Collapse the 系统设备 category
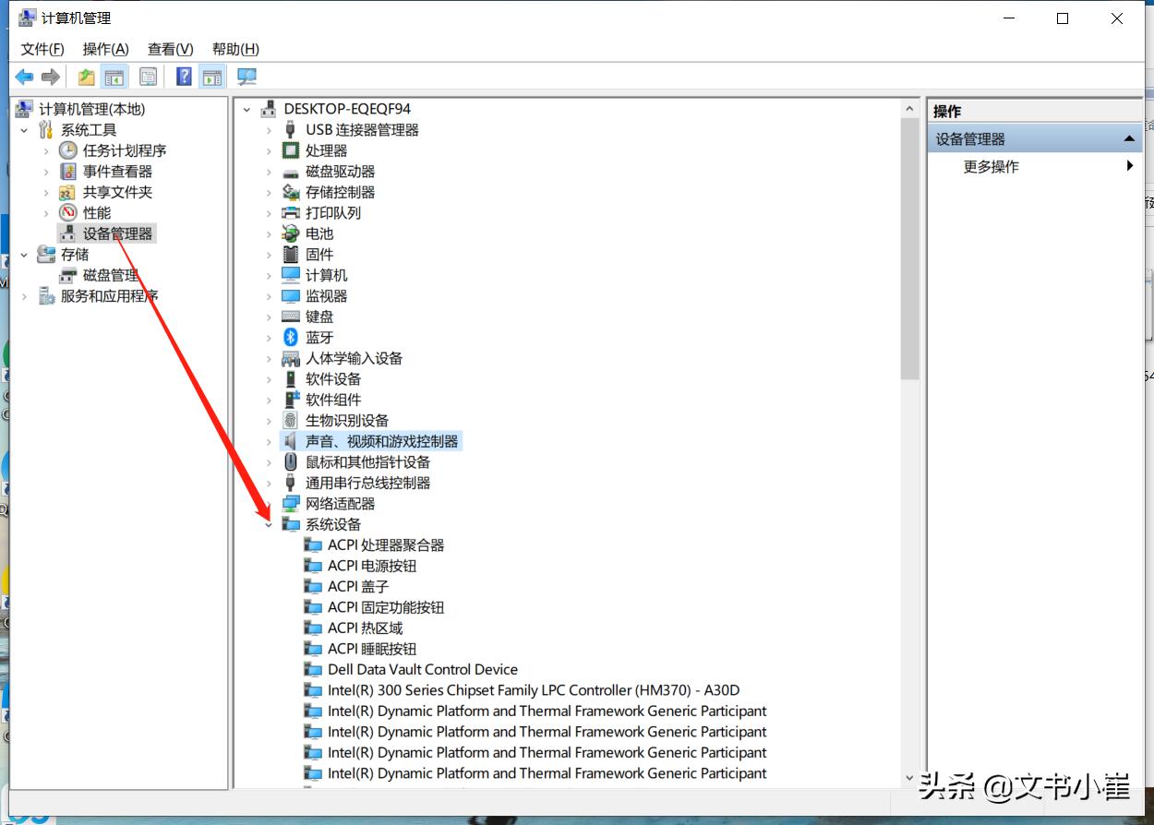The width and height of the screenshot is (1154, 825). pyautogui.click(x=269, y=523)
